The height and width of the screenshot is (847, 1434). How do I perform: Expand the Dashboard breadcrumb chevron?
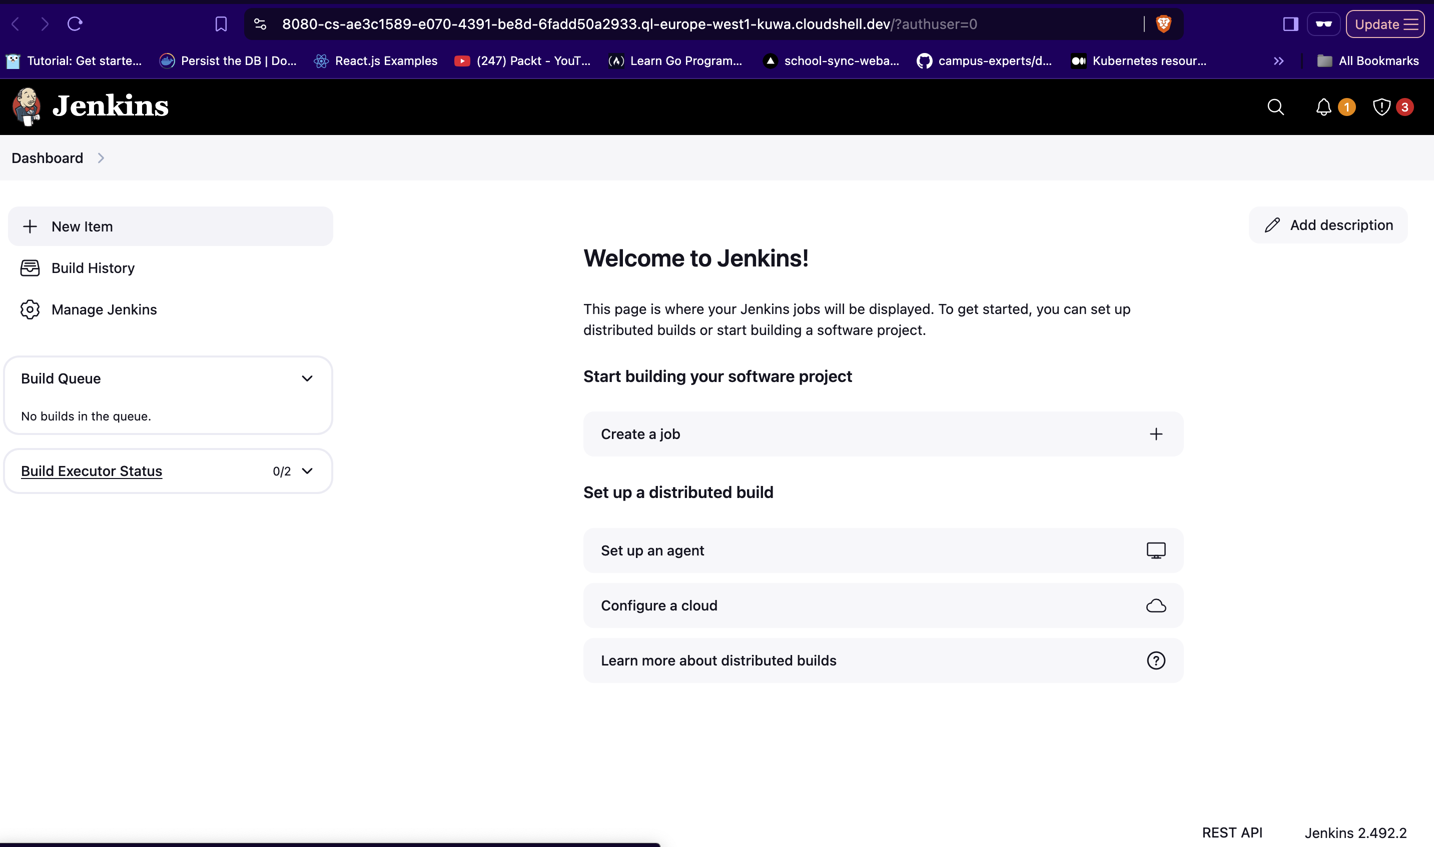coord(101,158)
